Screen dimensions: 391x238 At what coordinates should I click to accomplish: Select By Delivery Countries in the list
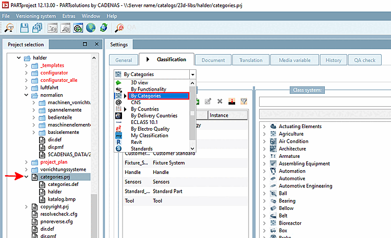coord(154,116)
